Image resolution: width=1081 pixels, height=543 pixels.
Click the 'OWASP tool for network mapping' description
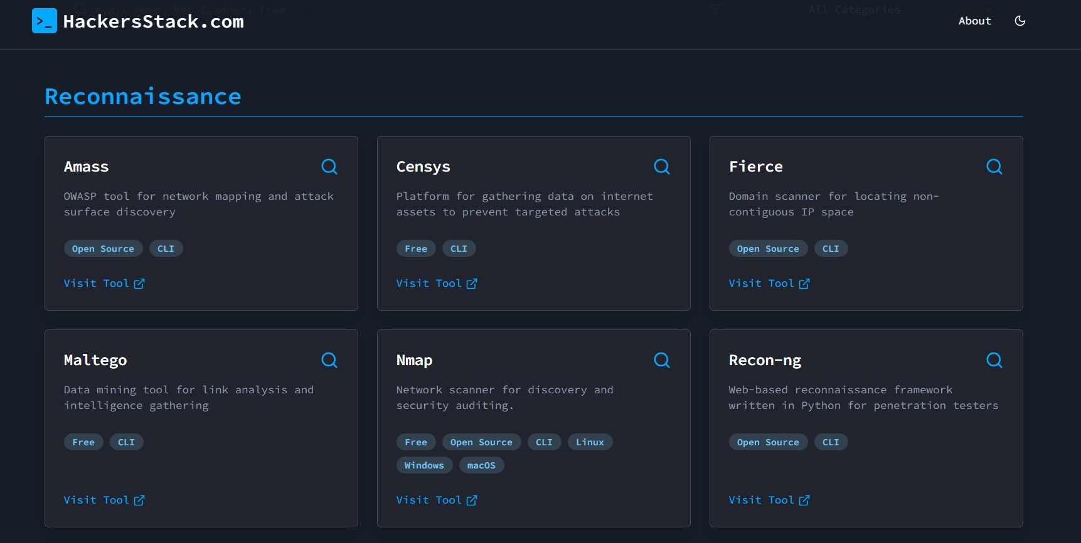point(199,204)
